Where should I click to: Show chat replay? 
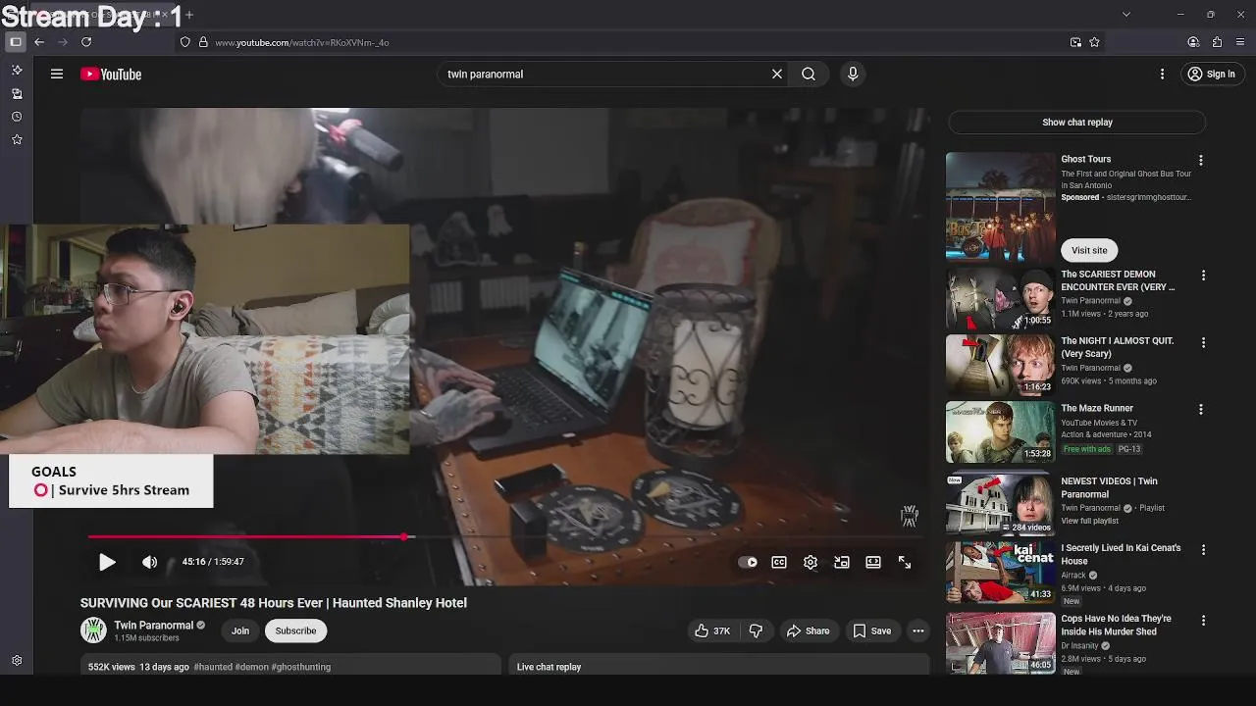pyautogui.click(x=1076, y=123)
